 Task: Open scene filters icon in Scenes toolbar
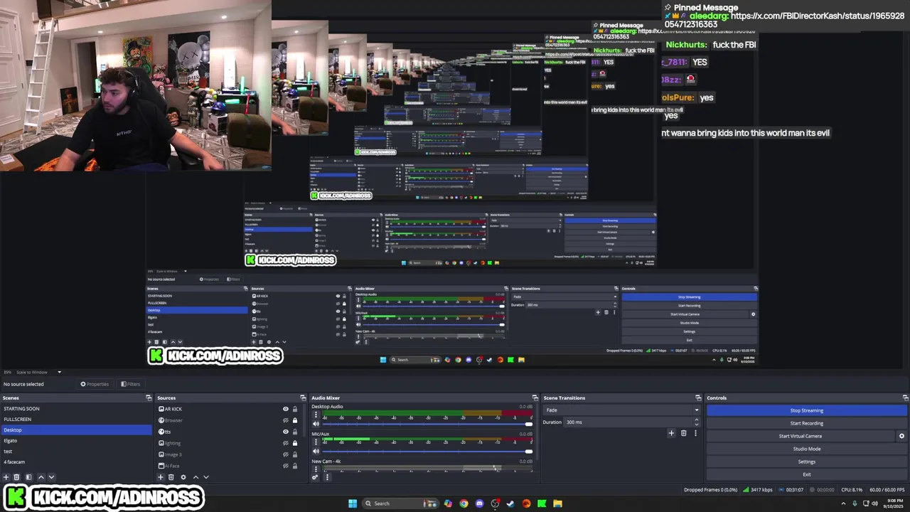point(28,477)
